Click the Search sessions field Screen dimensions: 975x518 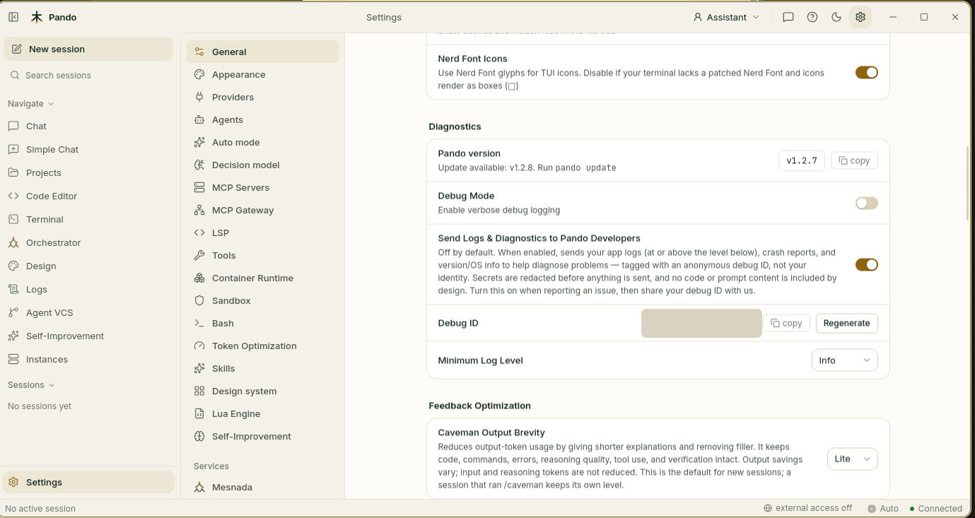tap(88, 75)
